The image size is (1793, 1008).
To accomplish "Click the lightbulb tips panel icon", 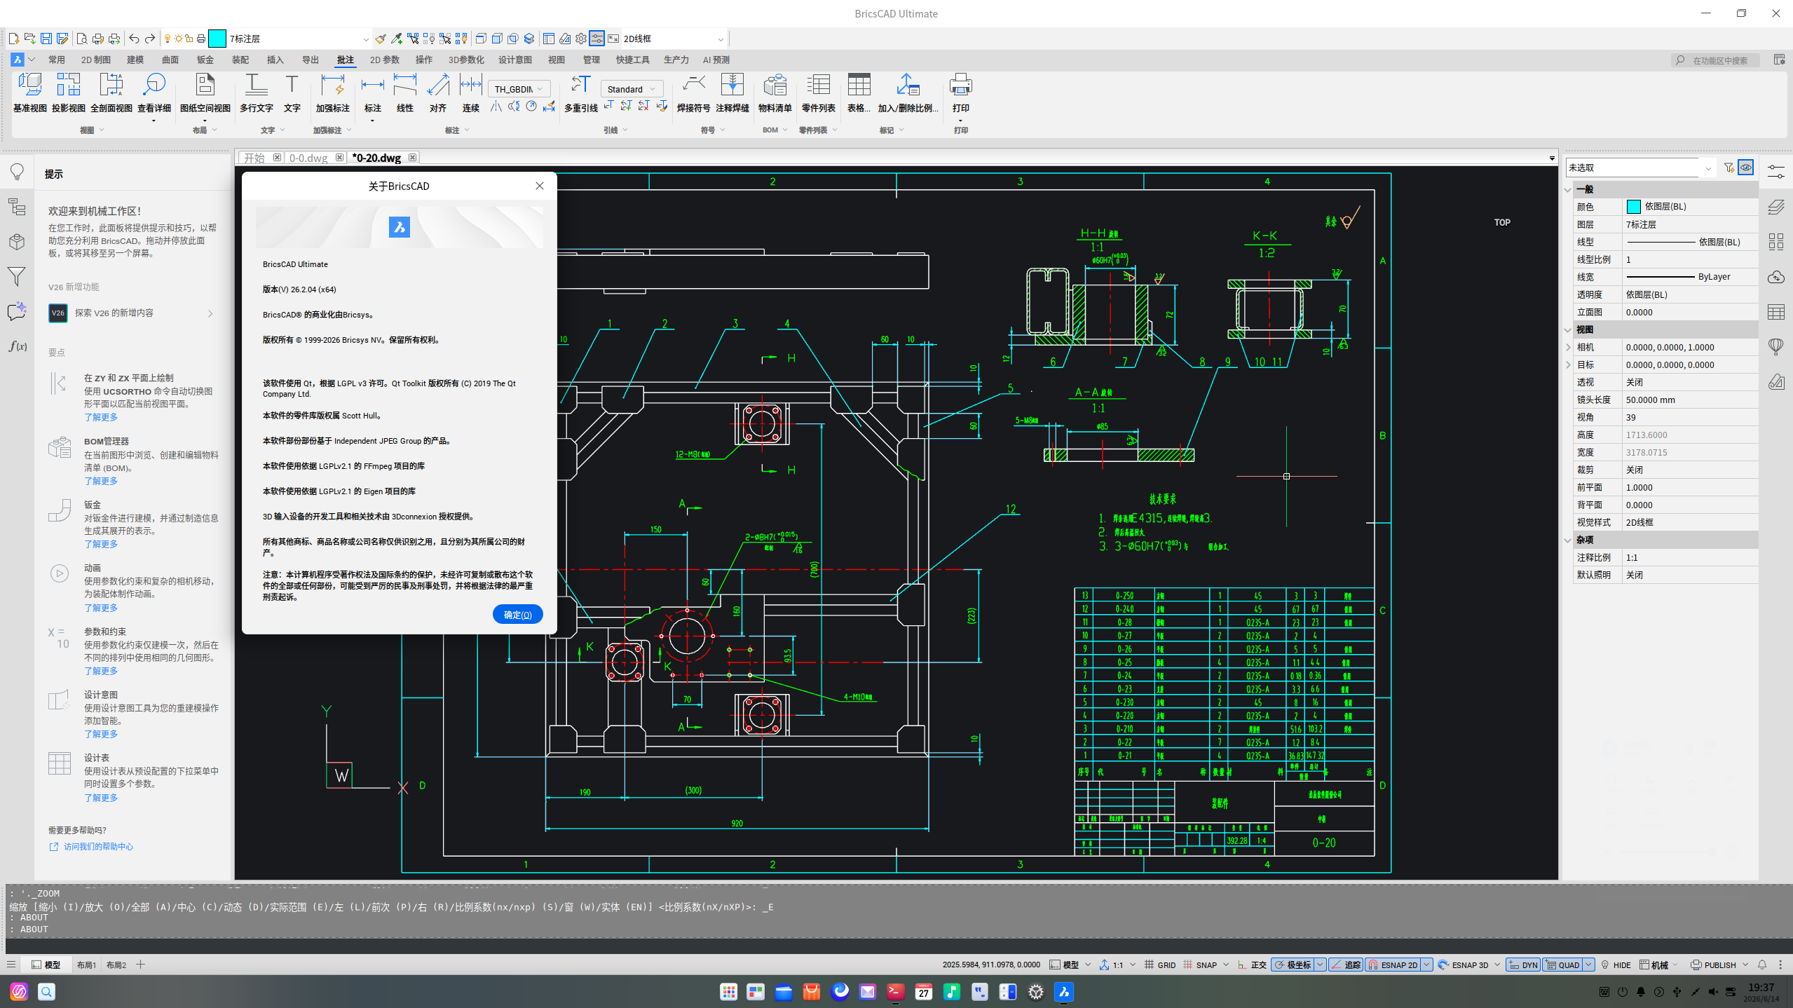I will [x=17, y=172].
